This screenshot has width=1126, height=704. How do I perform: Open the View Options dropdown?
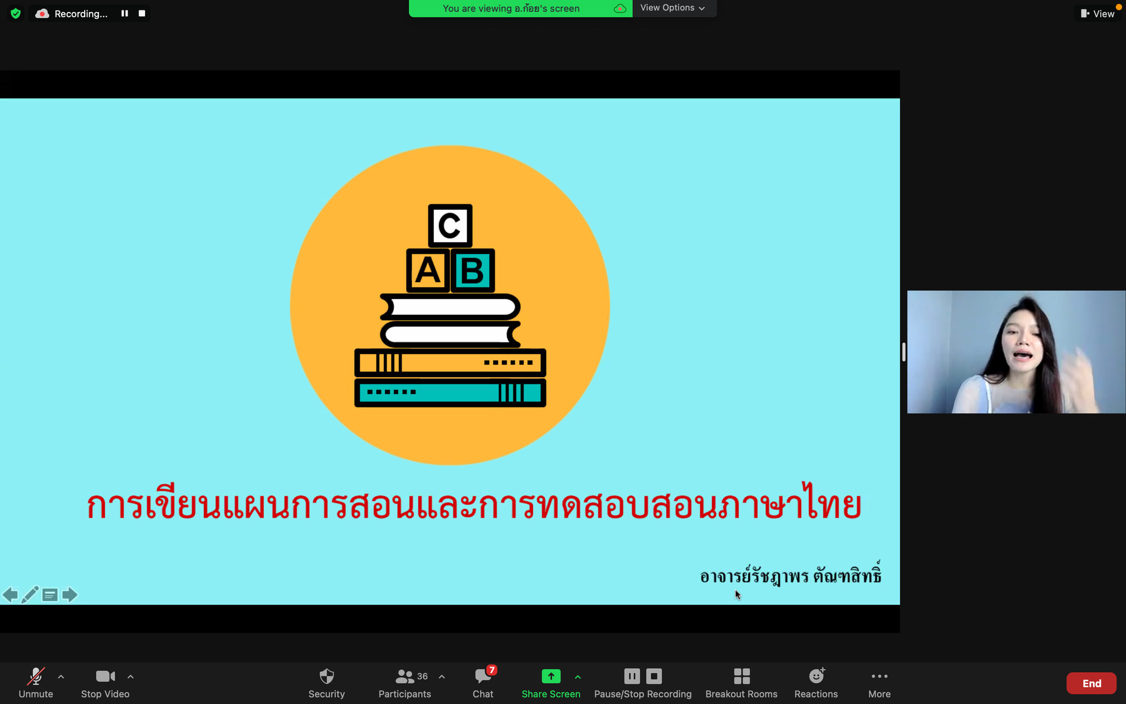(673, 8)
